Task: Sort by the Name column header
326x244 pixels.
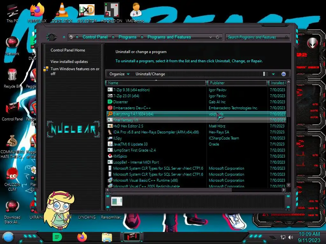Action: 156,83
